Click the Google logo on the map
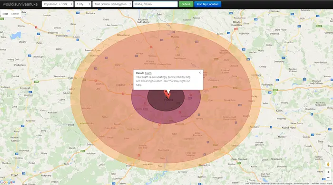Image resolution: width=333 pixels, height=185 pixels. pyautogui.click(x=7, y=182)
